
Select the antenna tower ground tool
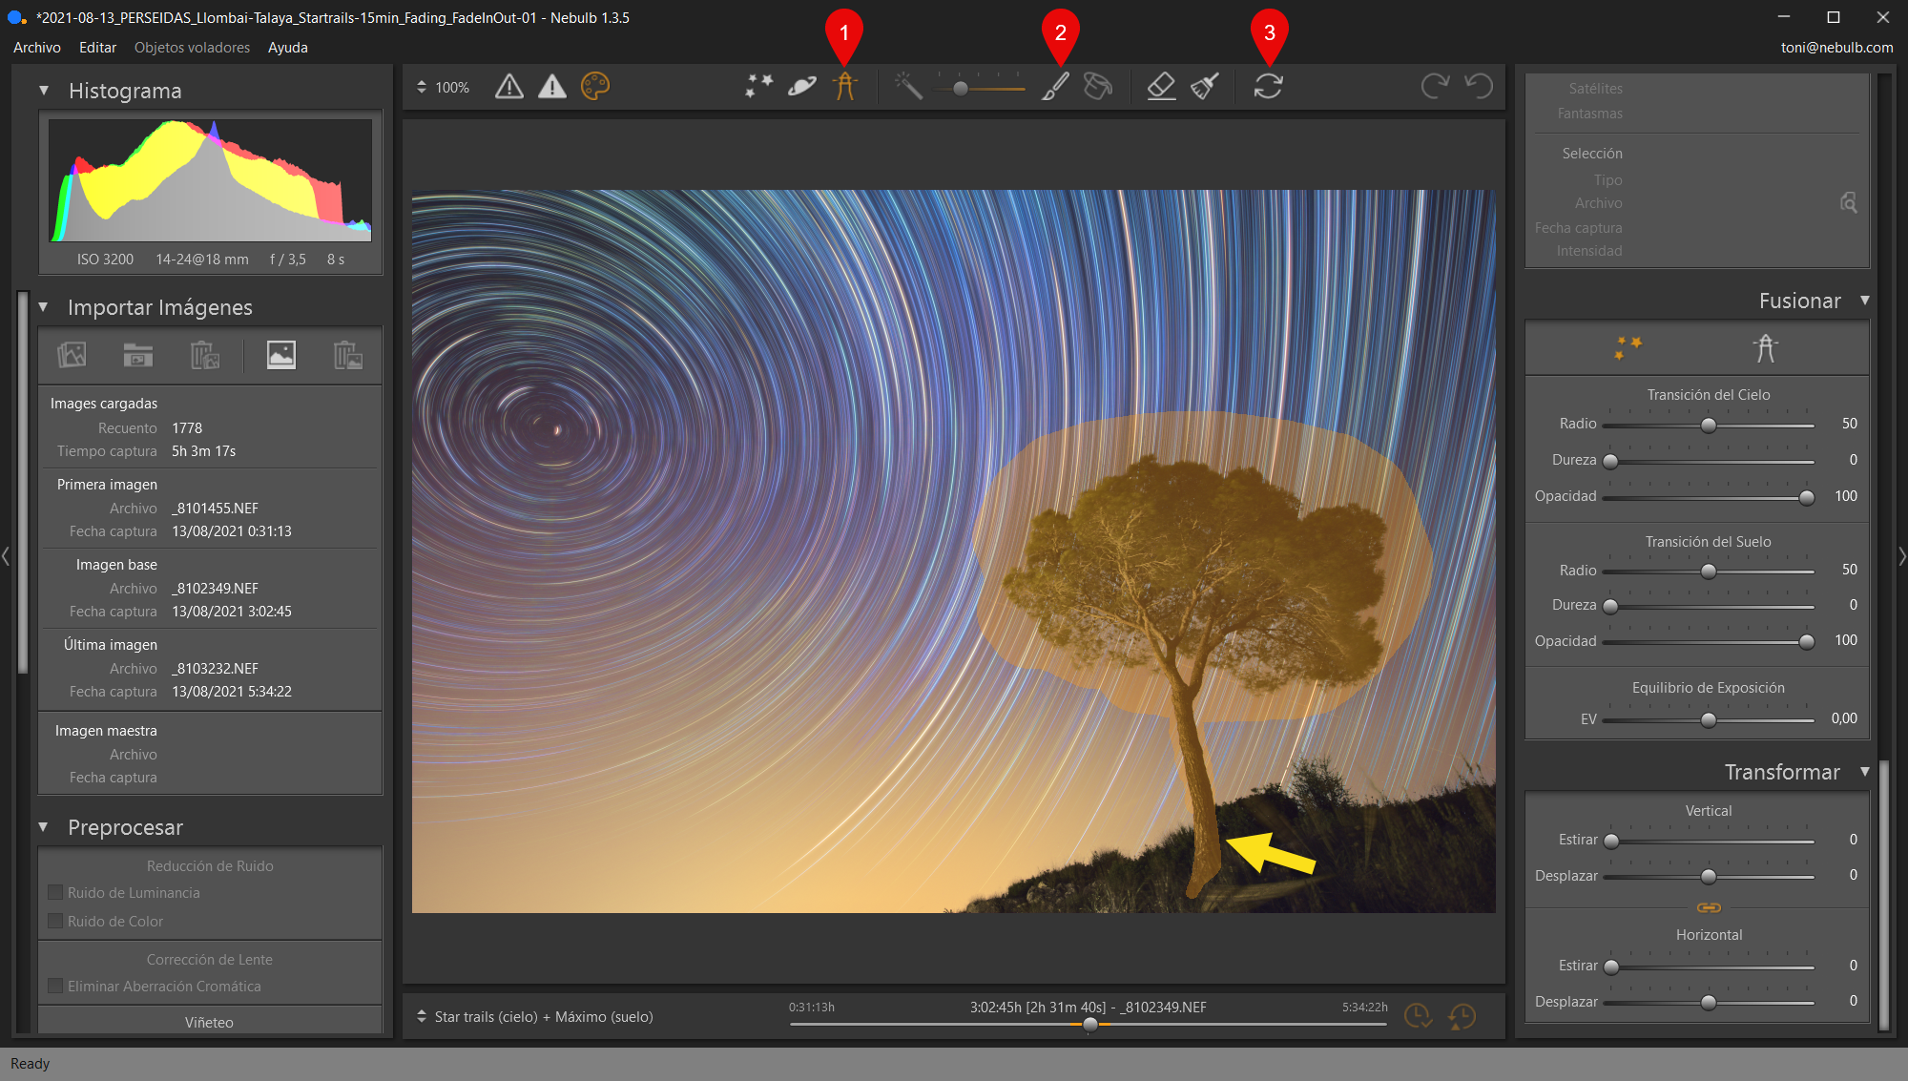click(x=844, y=87)
